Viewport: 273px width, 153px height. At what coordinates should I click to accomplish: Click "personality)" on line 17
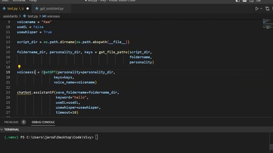pos(142,62)
